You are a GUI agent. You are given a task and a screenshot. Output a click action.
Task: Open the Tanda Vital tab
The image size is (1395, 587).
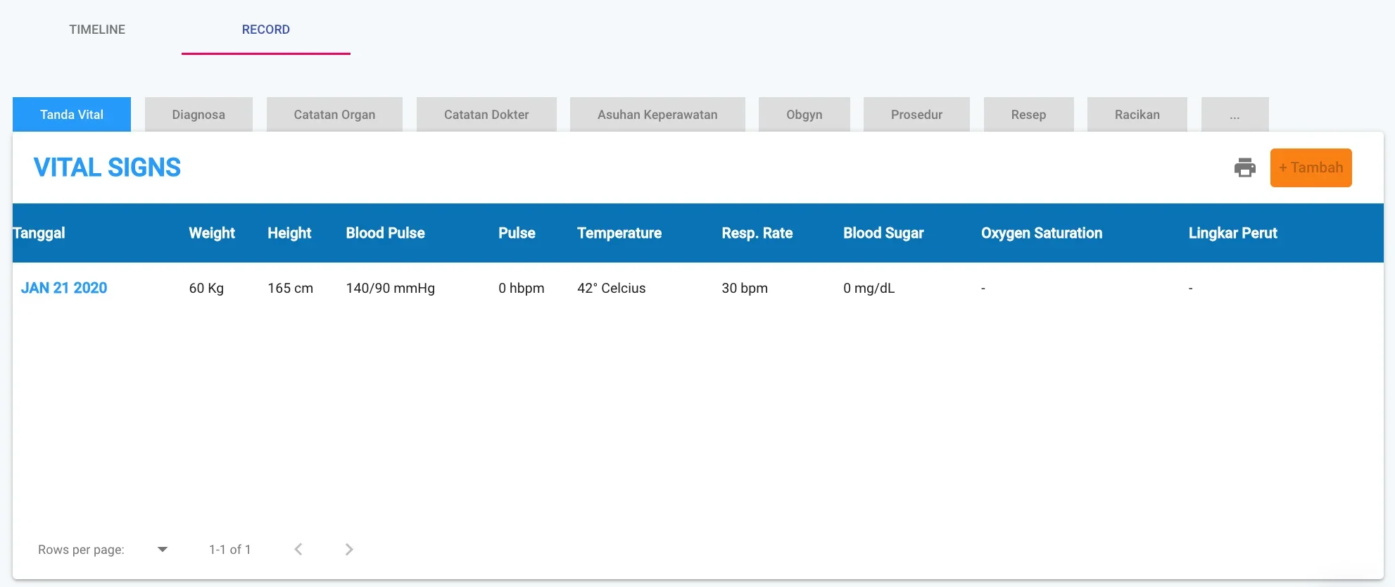[x=72, y=114]
